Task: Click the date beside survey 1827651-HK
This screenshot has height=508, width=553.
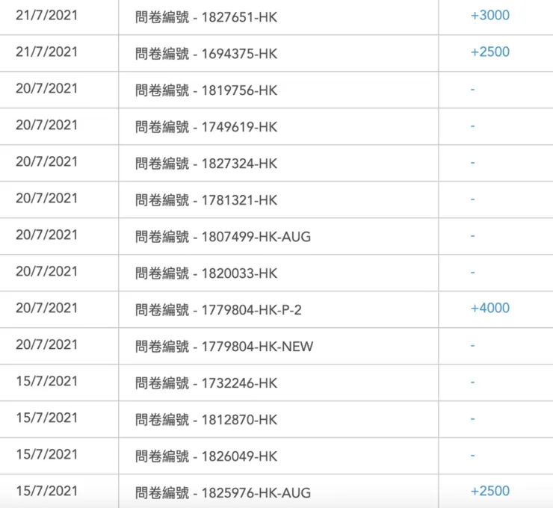Action: coord(46,16)
